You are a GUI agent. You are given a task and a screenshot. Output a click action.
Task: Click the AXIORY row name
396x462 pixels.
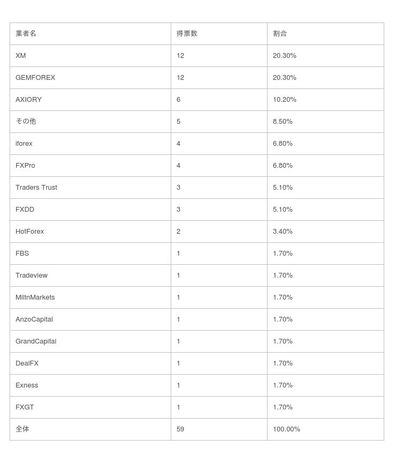click(28, 99)
